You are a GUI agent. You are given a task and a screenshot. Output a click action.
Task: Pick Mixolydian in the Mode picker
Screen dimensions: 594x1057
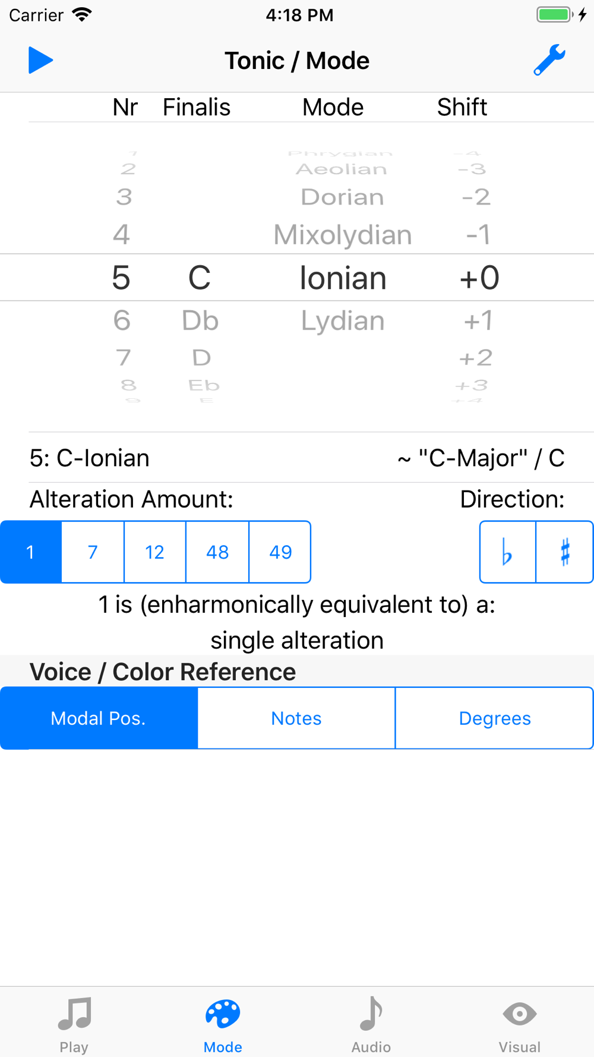tap(343, 235)
